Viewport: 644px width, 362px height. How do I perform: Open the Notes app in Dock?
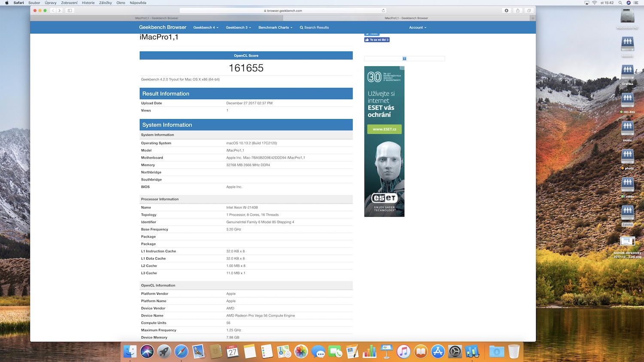pyautogui.click(x=249, y=352)
